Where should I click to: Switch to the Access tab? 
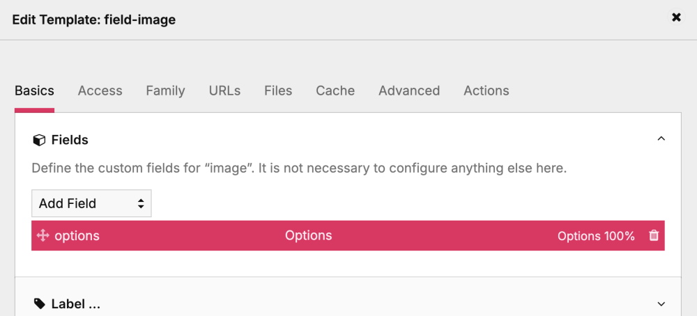point(100,90)
